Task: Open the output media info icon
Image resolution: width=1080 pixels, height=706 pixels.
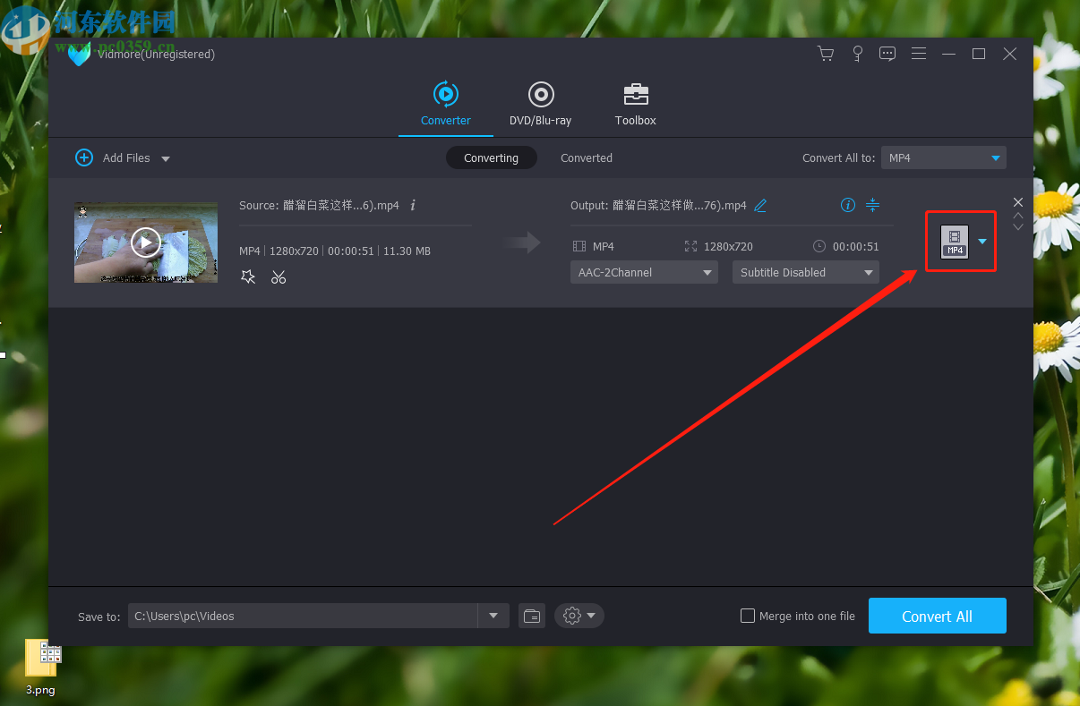Action: coord(848,205)
